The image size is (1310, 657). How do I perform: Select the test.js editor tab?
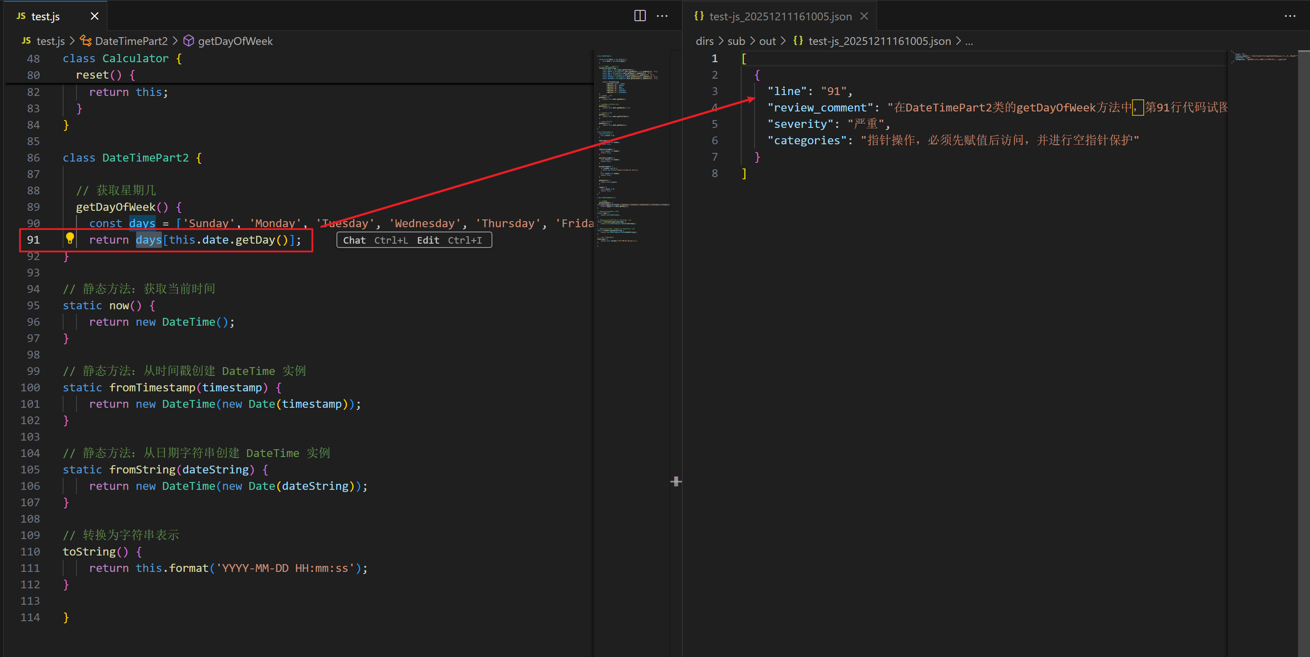point(46,16)
